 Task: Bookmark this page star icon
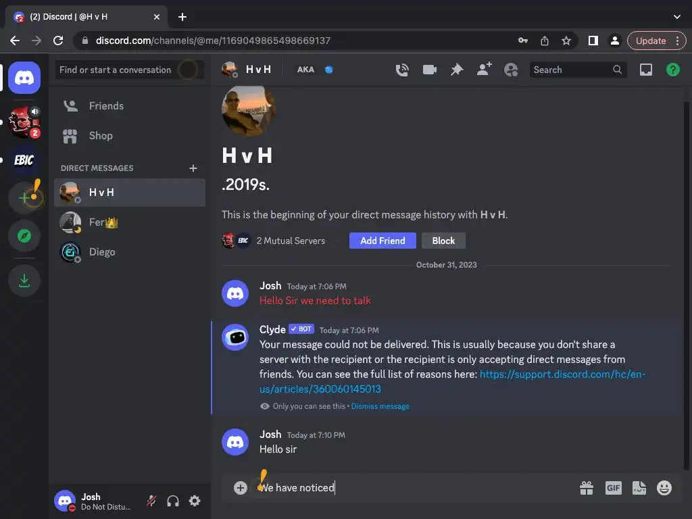point(566,41)
